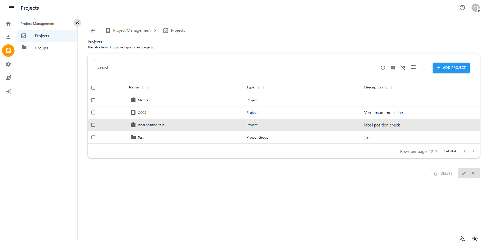486x241 pixels.
Task: Open the help question mark icon
Action: [462, 8]
